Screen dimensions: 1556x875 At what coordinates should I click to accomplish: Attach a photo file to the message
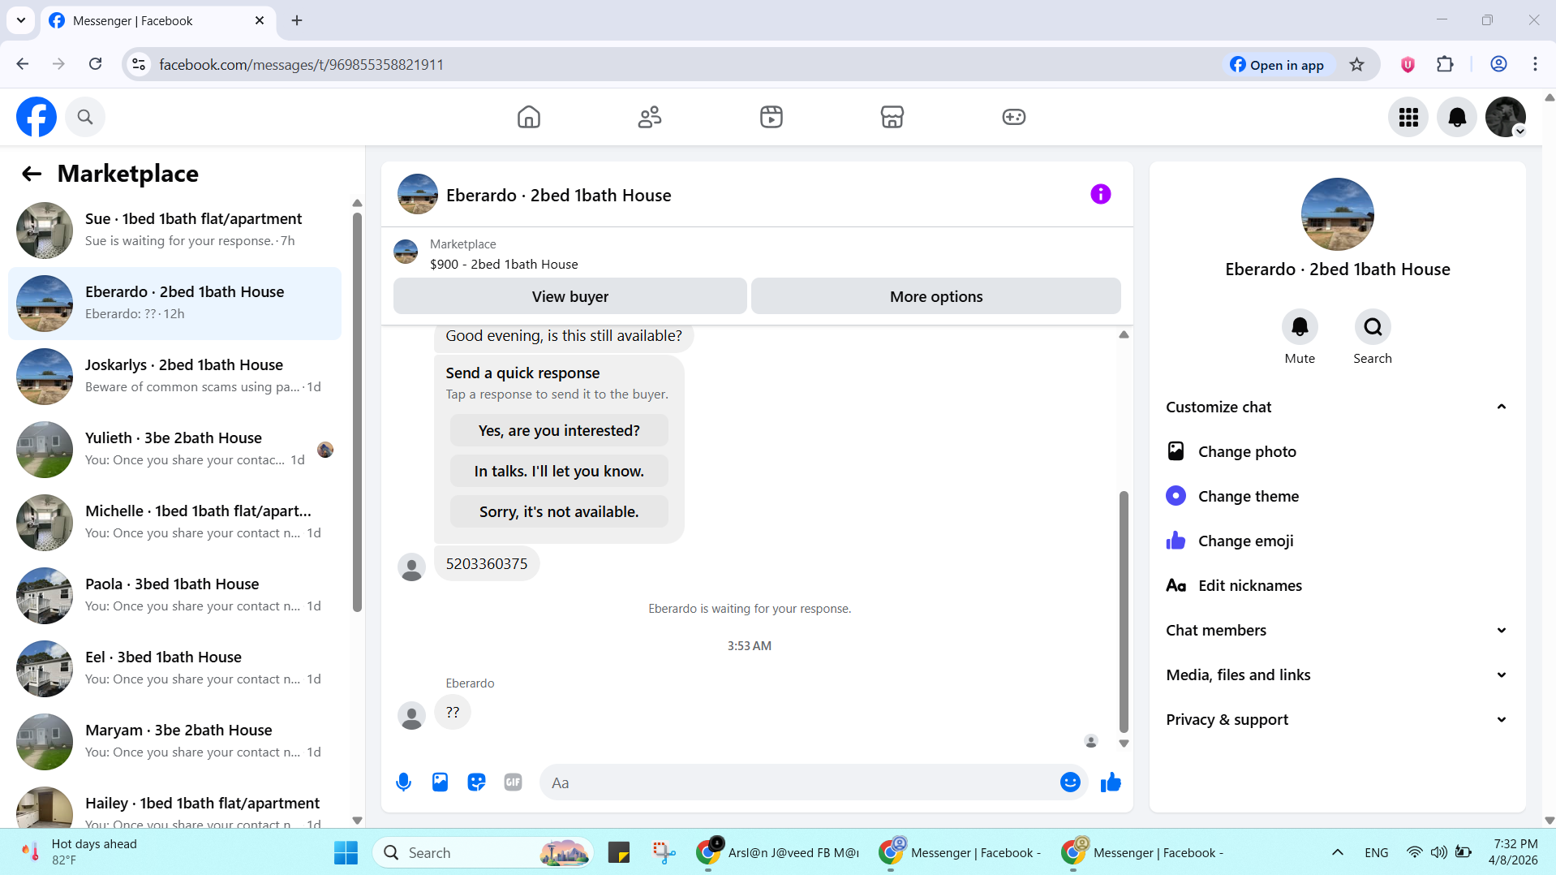click(x=440, y=782)
